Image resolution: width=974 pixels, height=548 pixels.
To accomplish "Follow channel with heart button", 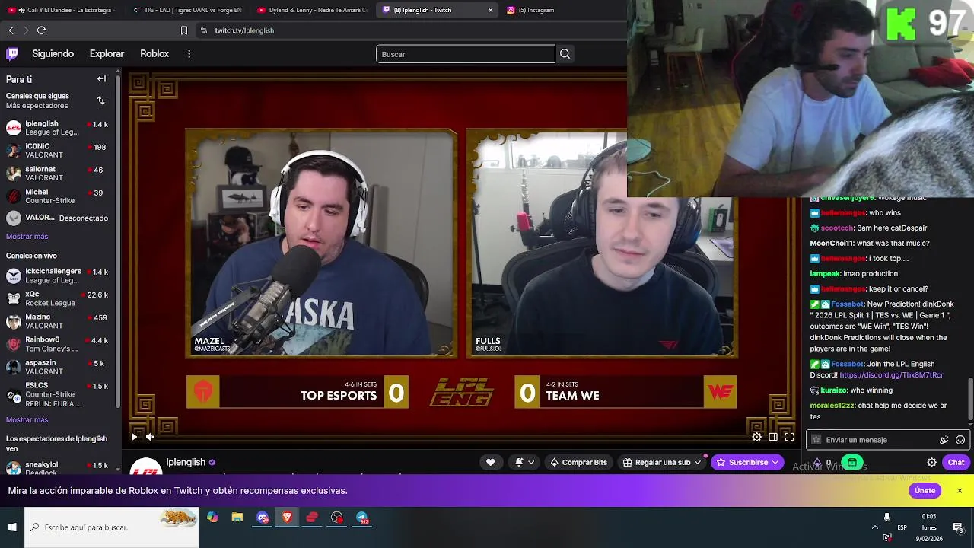I will click(490, 462).
